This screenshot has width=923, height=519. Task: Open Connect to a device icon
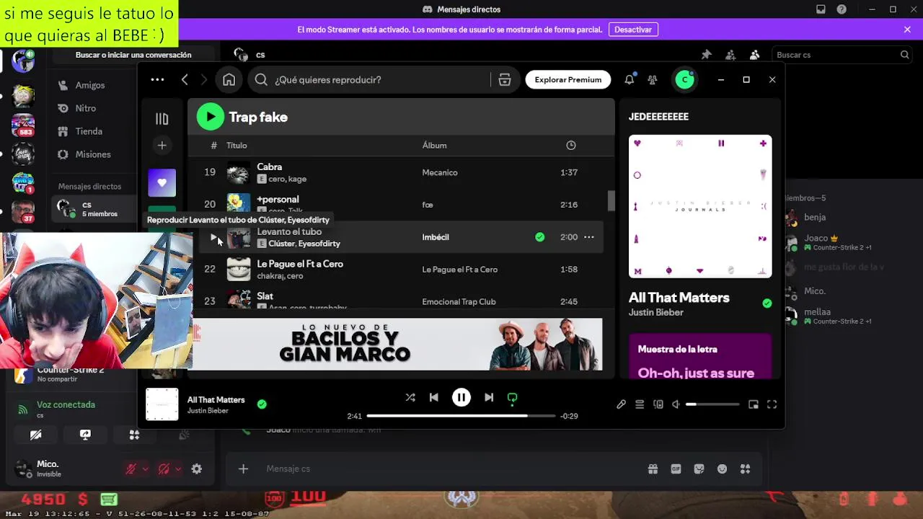[x=658, y=404]
